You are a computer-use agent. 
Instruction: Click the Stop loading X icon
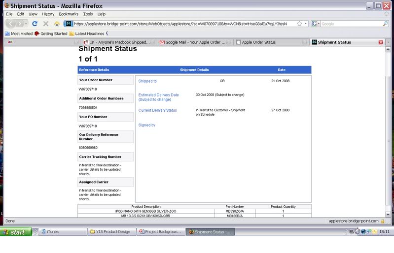coord(46,24)
